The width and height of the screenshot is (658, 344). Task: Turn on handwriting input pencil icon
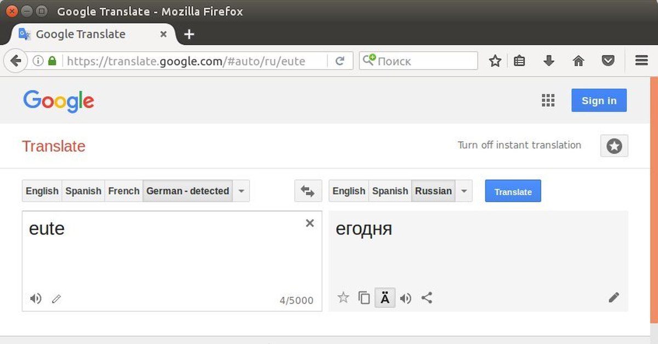tap(56, 299)
